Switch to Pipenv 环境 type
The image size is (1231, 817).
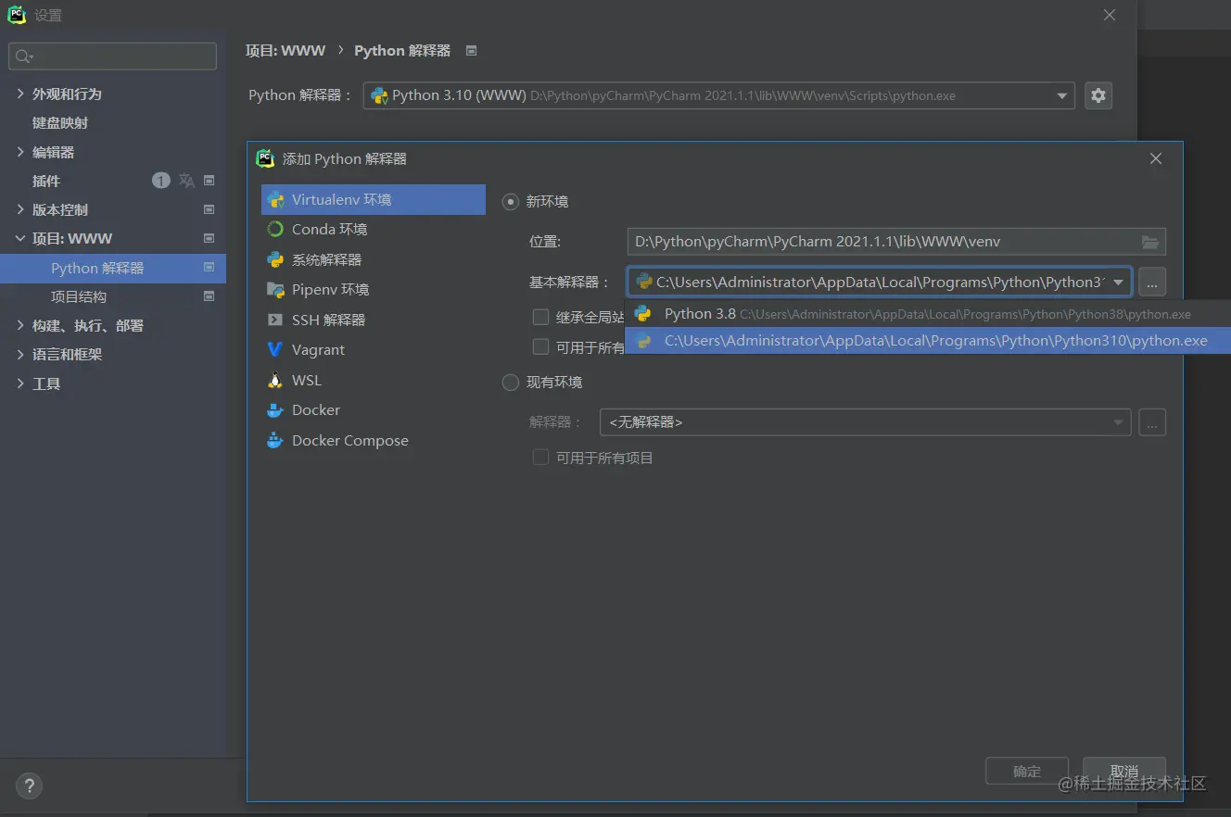pyautogui.click(x=374, y=289)
